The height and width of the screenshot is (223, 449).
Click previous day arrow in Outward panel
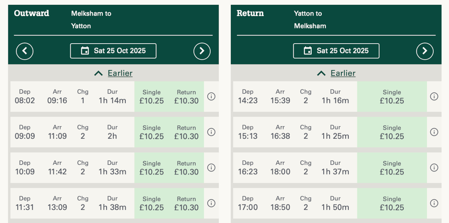click(25, 51)
